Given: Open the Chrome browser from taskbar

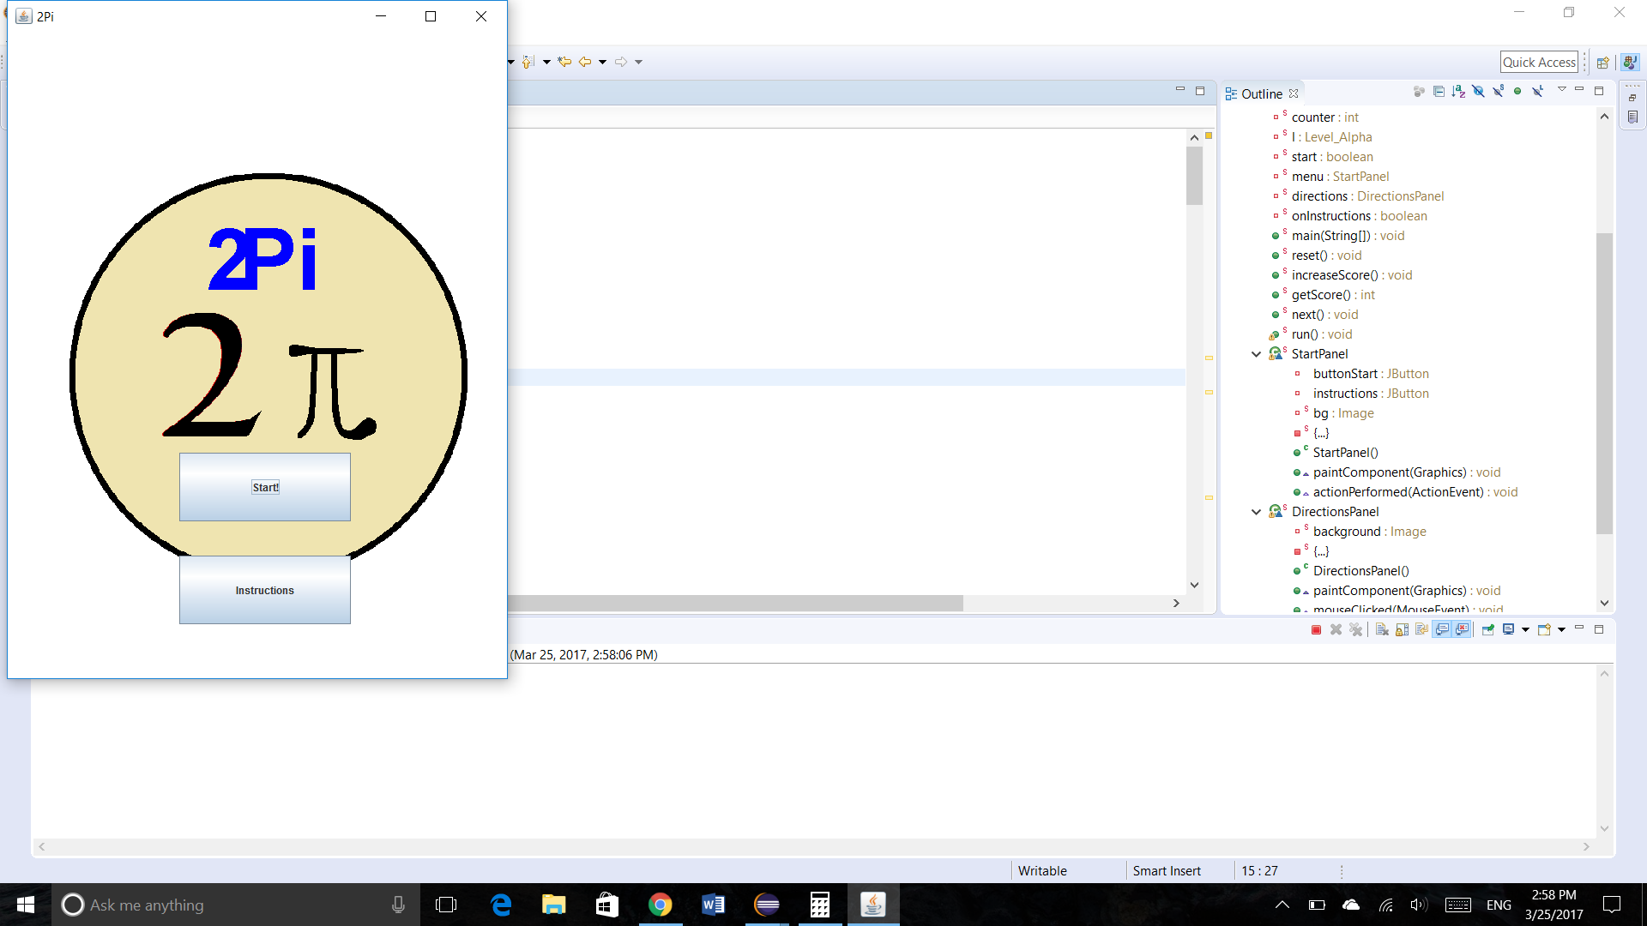Looking at the screenshot, I should pyautogui.click(x=660, y=905).
